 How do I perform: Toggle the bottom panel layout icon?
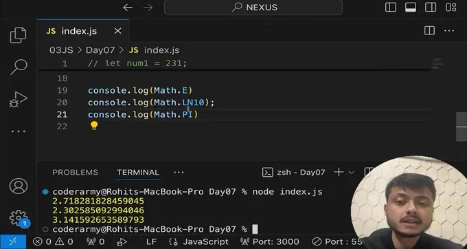pos(411,7)
